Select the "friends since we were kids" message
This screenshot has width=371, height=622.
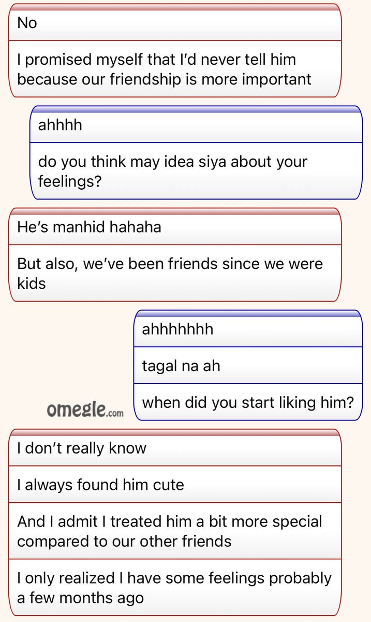coord(175,273)
